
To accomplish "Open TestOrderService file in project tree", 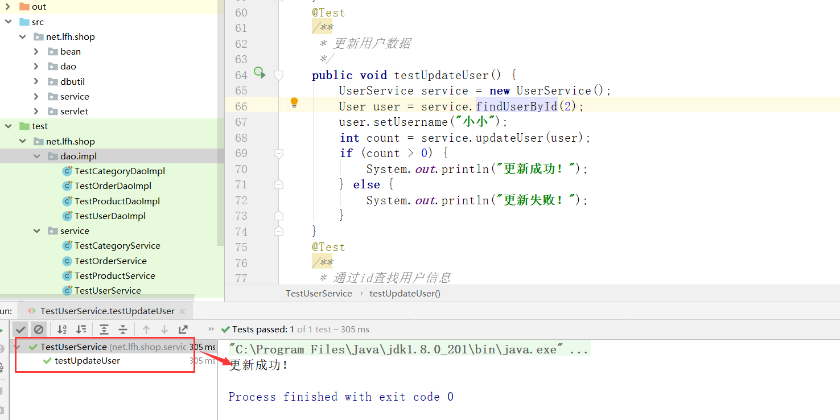I will tap(110, 261).
